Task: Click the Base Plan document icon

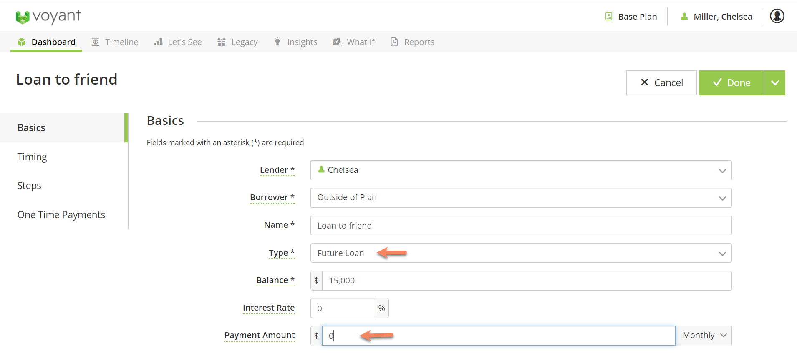Action: coord(609,17)
